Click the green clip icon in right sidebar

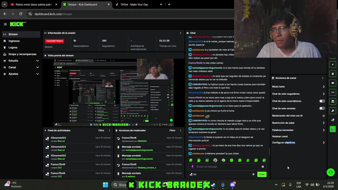(x=332, y=129)
